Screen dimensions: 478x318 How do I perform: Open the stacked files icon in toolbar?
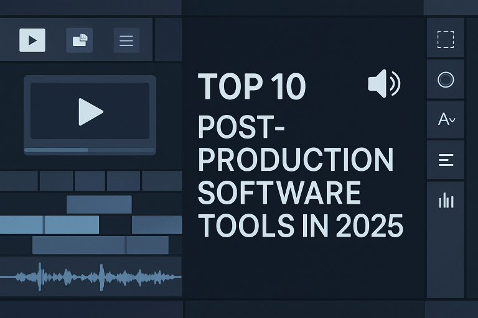pyautogui.click(x=79, y=40)
